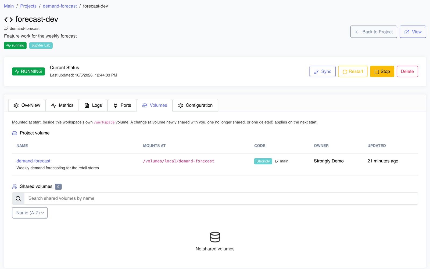
Task: Open the Logs tab
Action: [93, 105]
